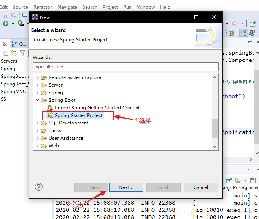
Task: Toggle Link with Editor in the Package Explorer
Action: point(14,53)
